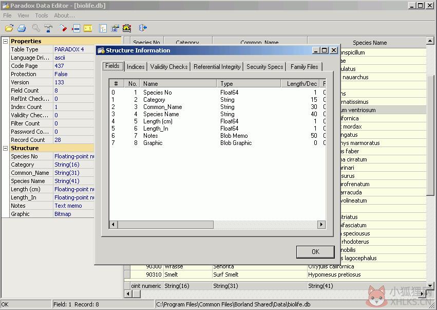The image size is (437, 310).
Task: Click the dotted tree structure toolbar icon
Action: point(103,28)
